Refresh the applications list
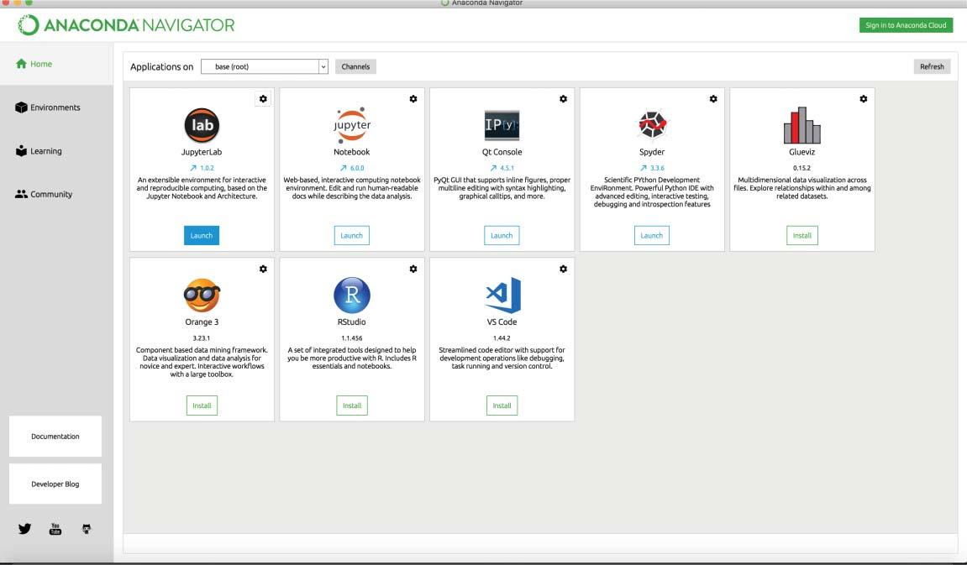Image resolution: width=967 pixels, height=565 pixels. (932, 66)
